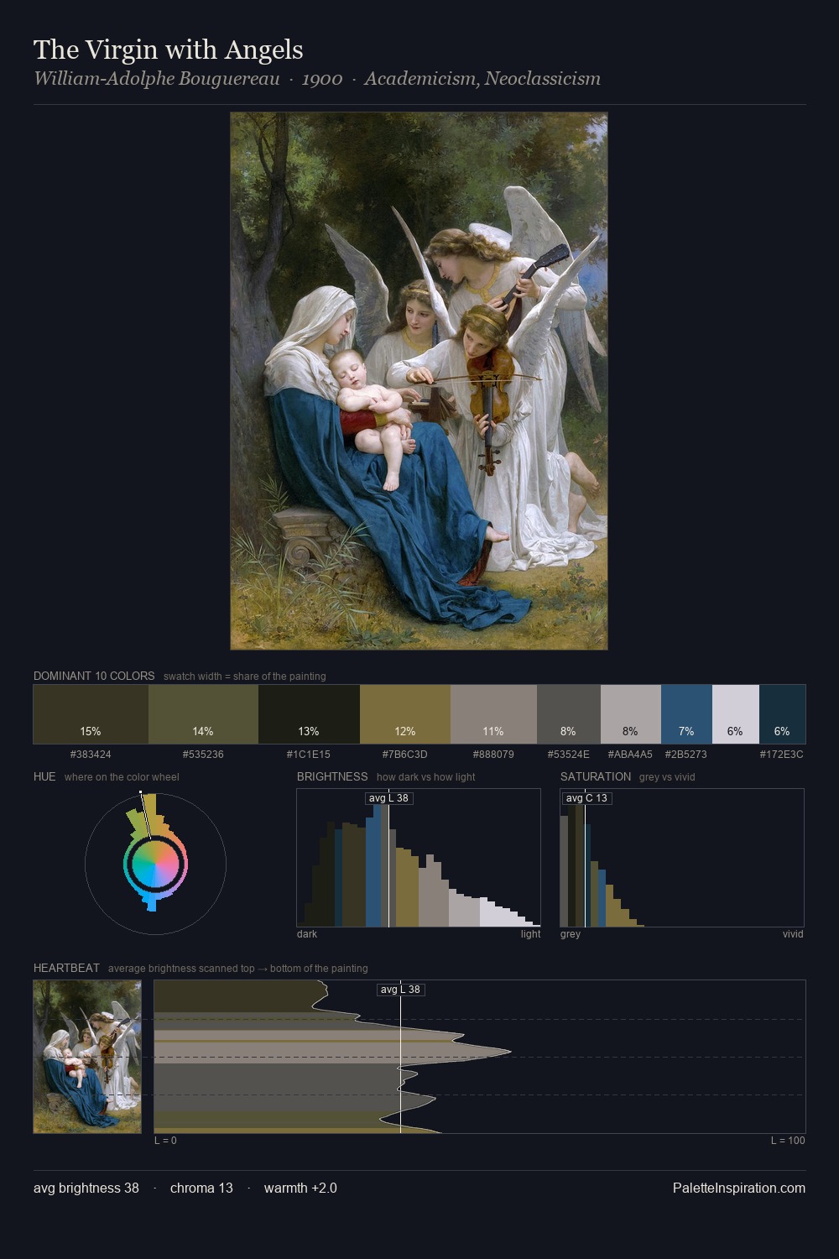Click the SATURATION section heading
The image size is (839, 1259).
(596, 776)
